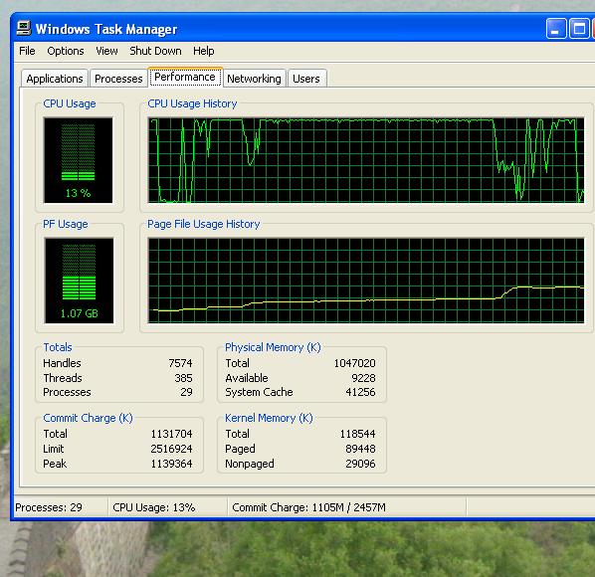Click the Handles label
595x577 pixels.
(62, 363)
